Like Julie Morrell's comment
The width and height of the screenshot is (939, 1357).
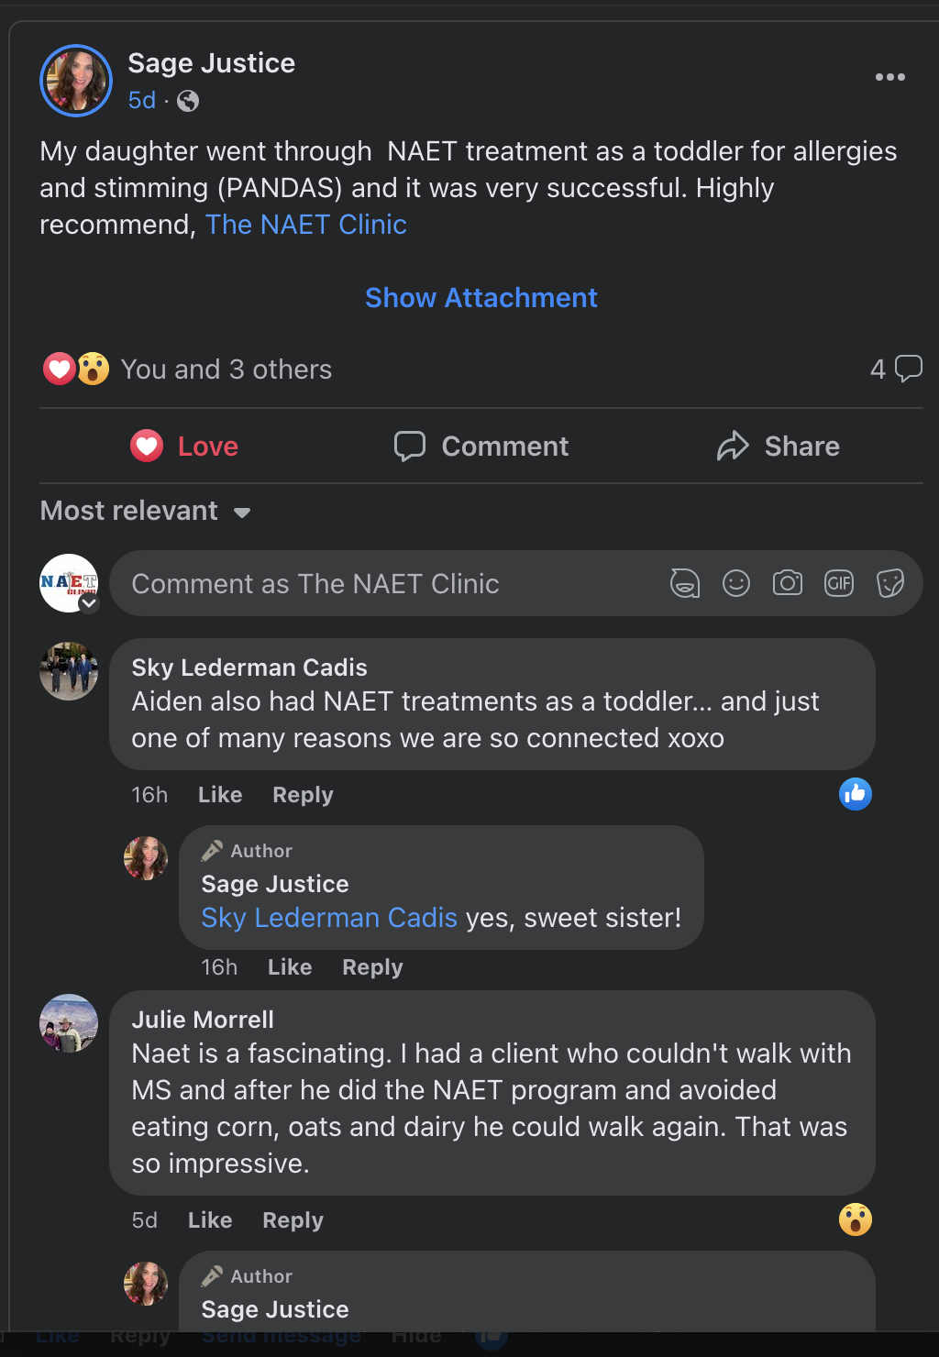210,1220
